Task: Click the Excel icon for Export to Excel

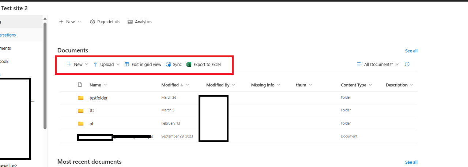Action: (189, 65)
